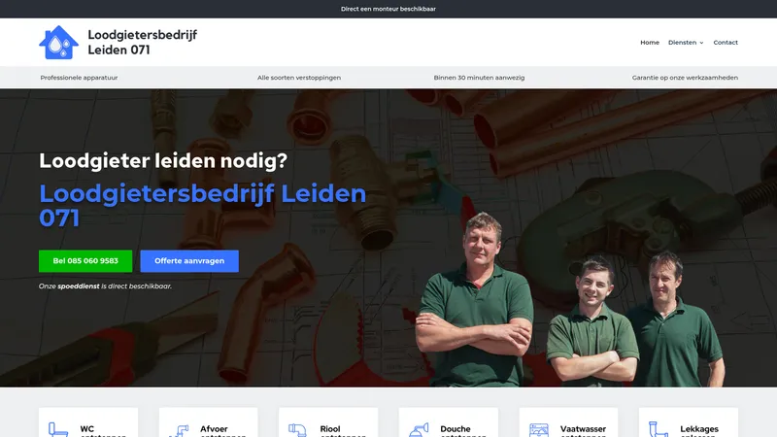Image resolution: width=777 pixels, height=437 pixels.
Task: Click the Lekkages pipe icon
Action: (x=659, y=429)
